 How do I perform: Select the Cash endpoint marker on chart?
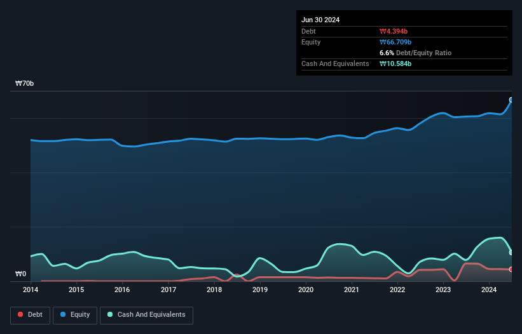click(511, 253)
